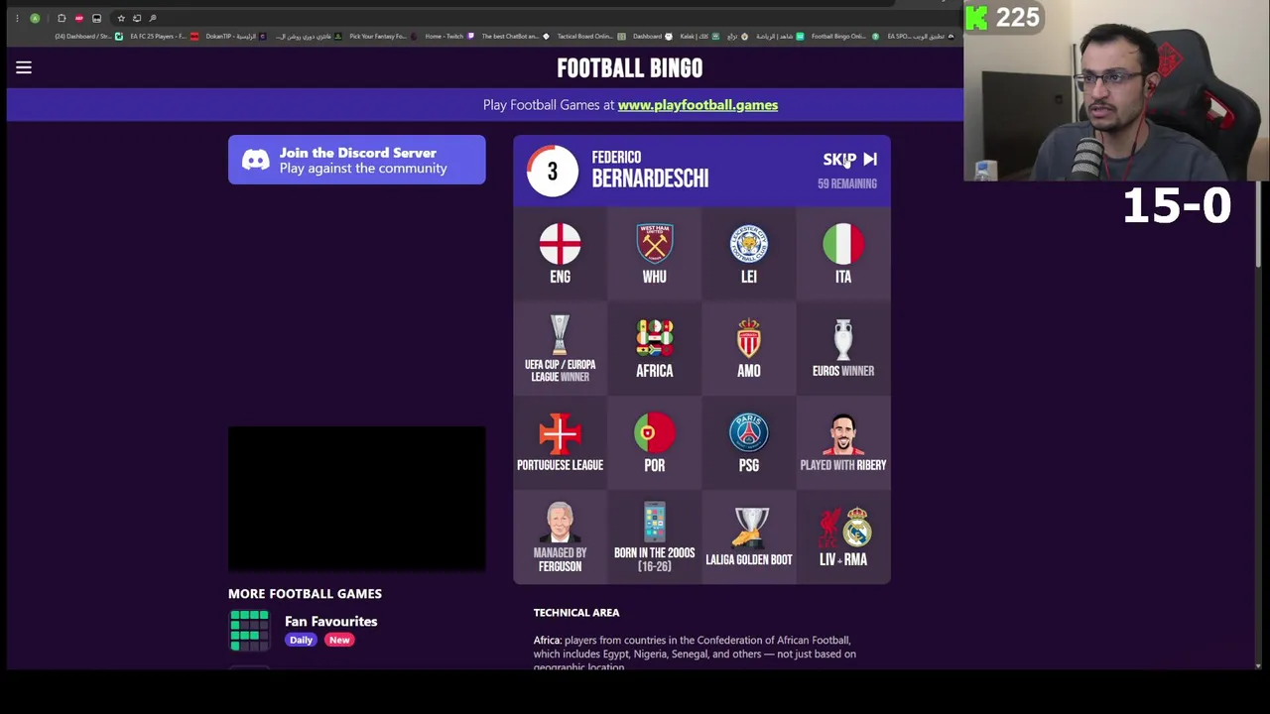Open www.playfootball.games link

point(698,104)
